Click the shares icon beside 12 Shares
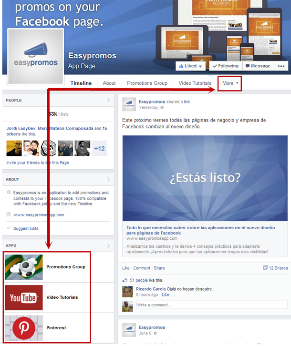291x346 pixels. 265,268
